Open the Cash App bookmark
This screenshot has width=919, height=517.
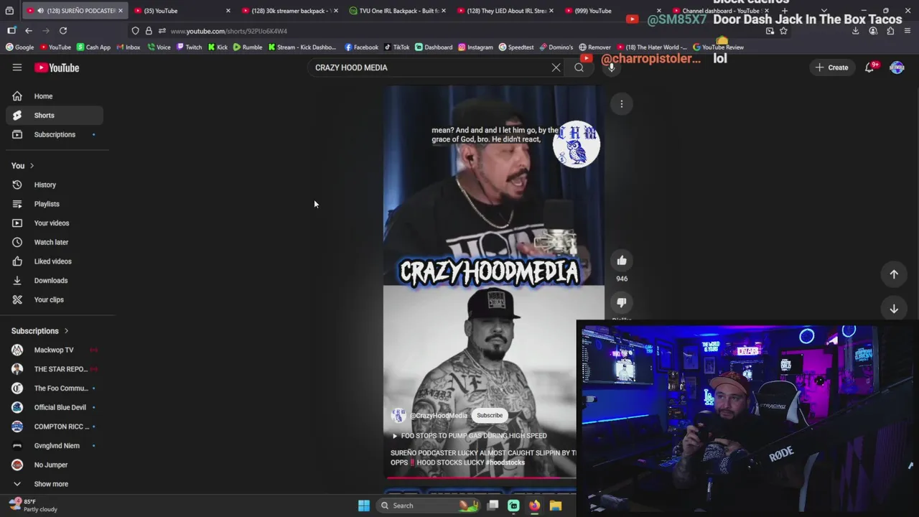pyautogui.click(x=93, y=47)
